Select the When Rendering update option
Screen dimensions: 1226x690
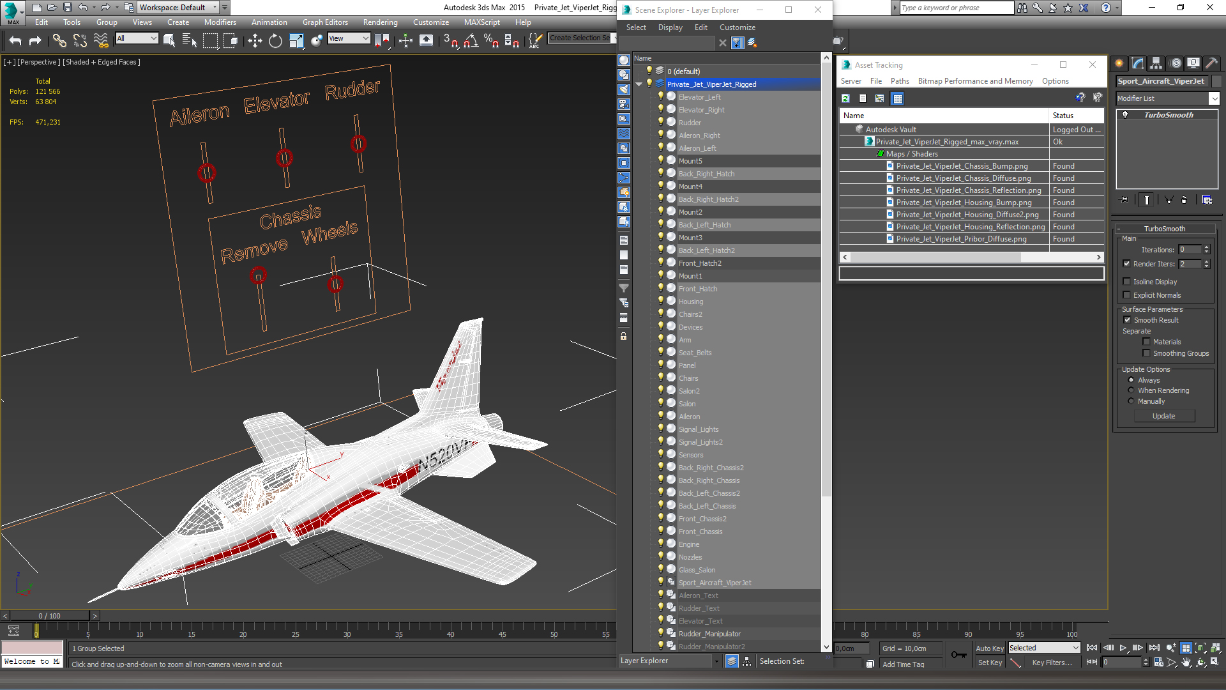click(1131, 390)
